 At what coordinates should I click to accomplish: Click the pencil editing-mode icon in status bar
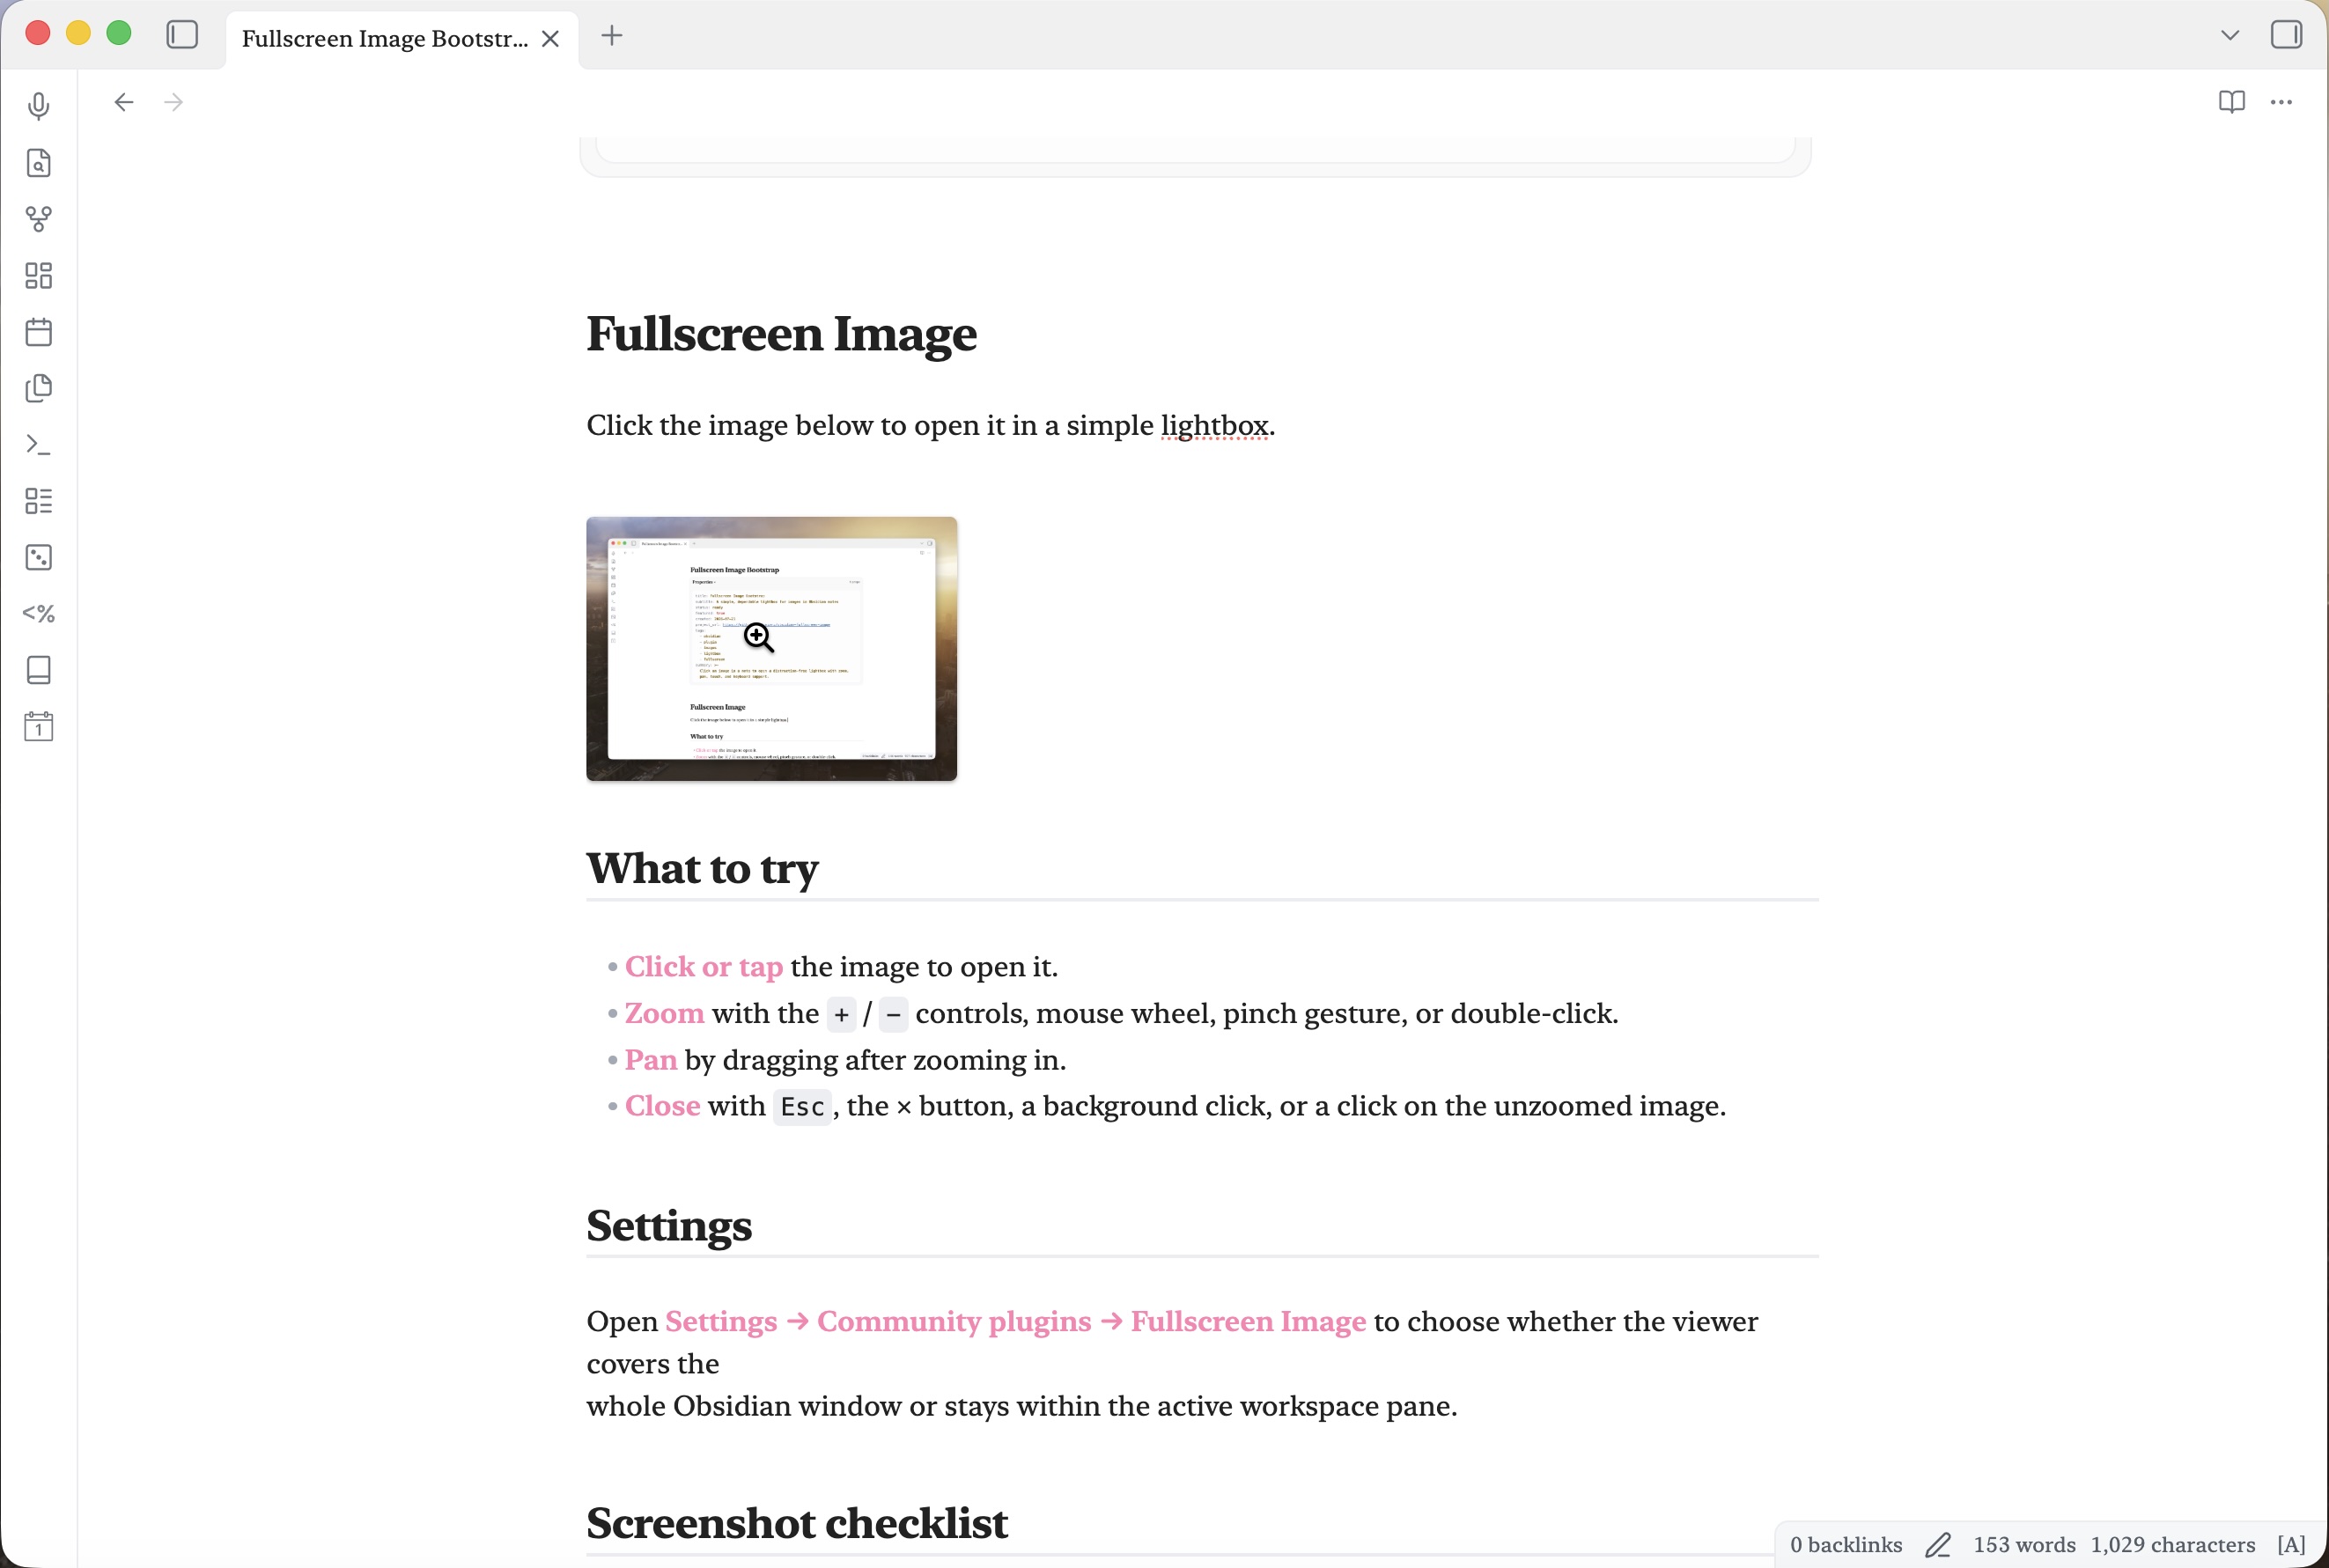tap(1937, 1544)
